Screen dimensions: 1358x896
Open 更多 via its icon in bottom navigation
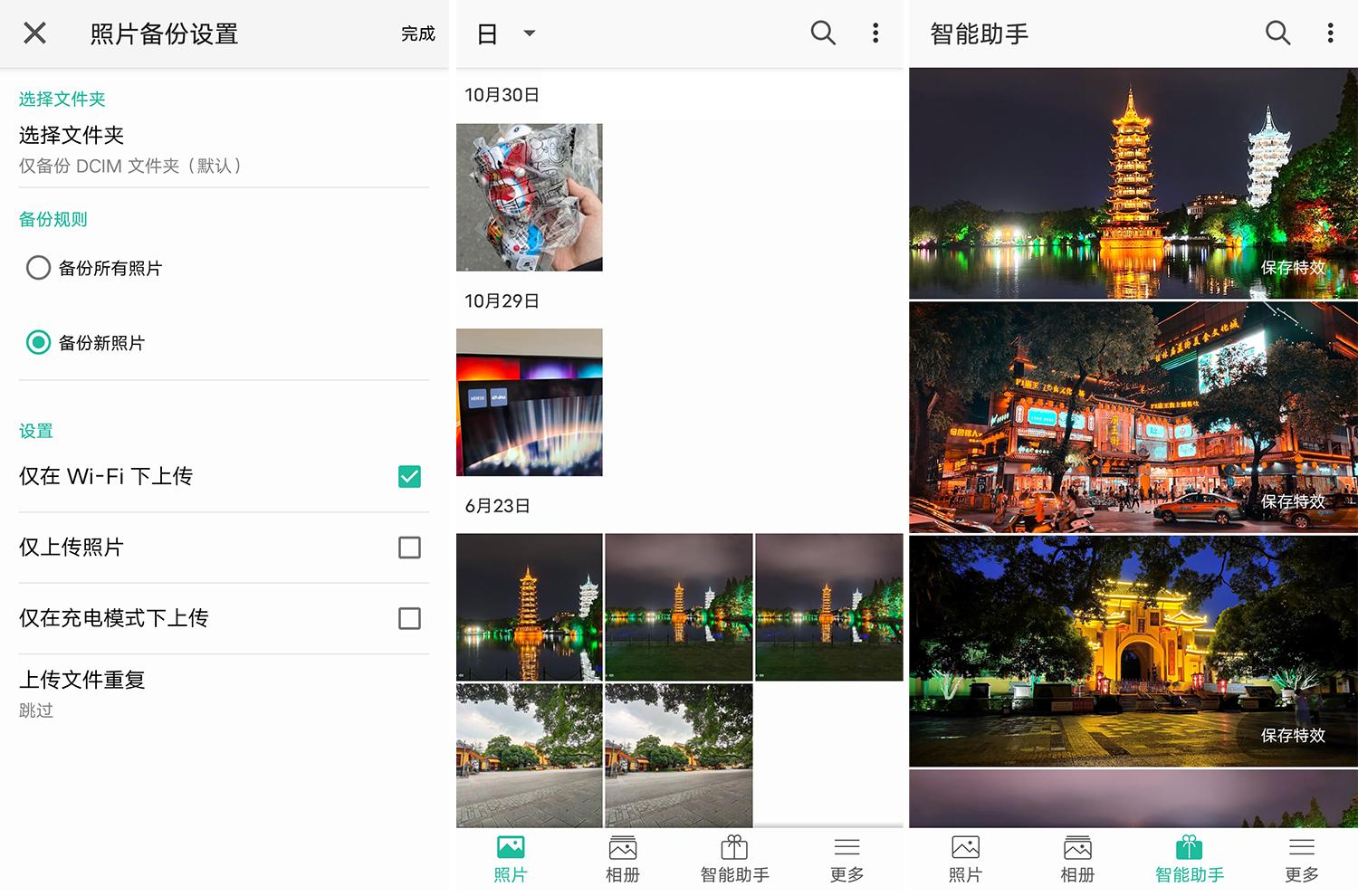[x=846, y=847]
